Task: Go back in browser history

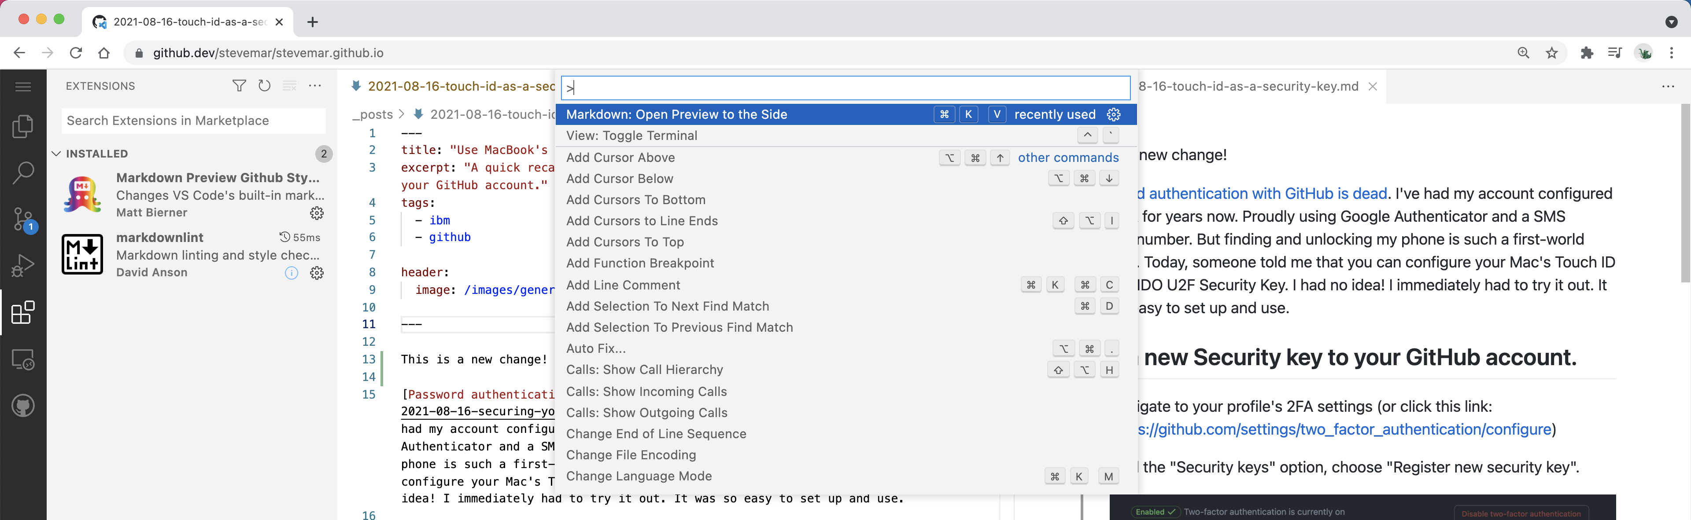Action: tap(19, 53)
